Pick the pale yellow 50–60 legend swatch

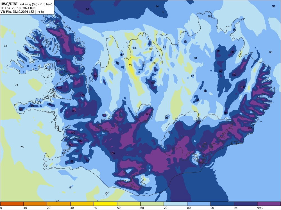pyautogui.click(x=129, y=204)
